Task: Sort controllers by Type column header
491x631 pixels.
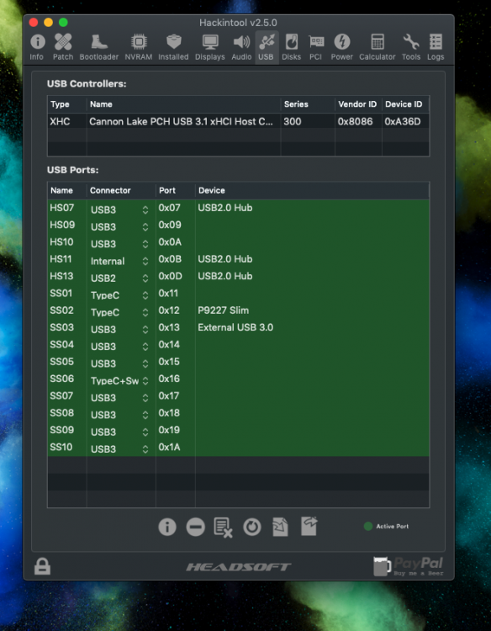Action: pos(67,104)
